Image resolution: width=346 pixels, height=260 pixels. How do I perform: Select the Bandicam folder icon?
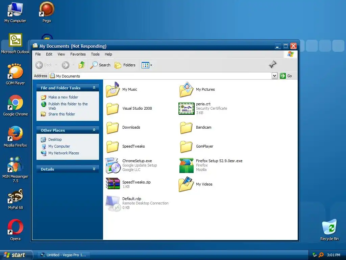tap(186, 128)
